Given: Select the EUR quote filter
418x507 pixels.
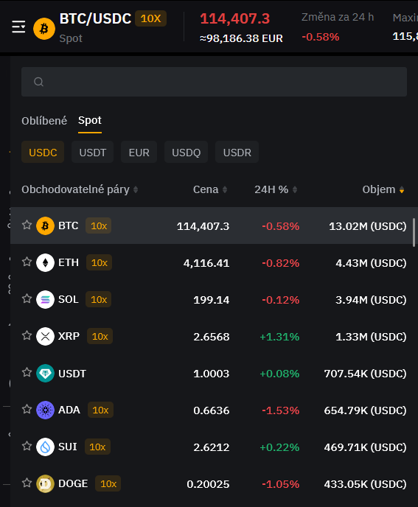Looking at the screenshot, I should [139, 152].
